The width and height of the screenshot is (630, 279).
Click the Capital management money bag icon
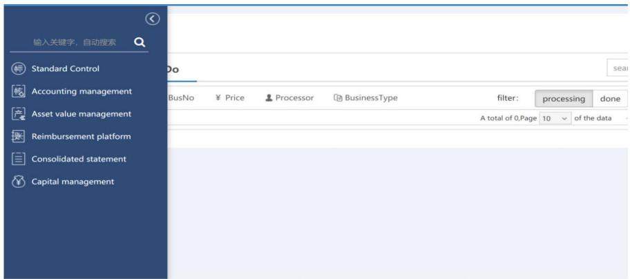click(19, 182)
